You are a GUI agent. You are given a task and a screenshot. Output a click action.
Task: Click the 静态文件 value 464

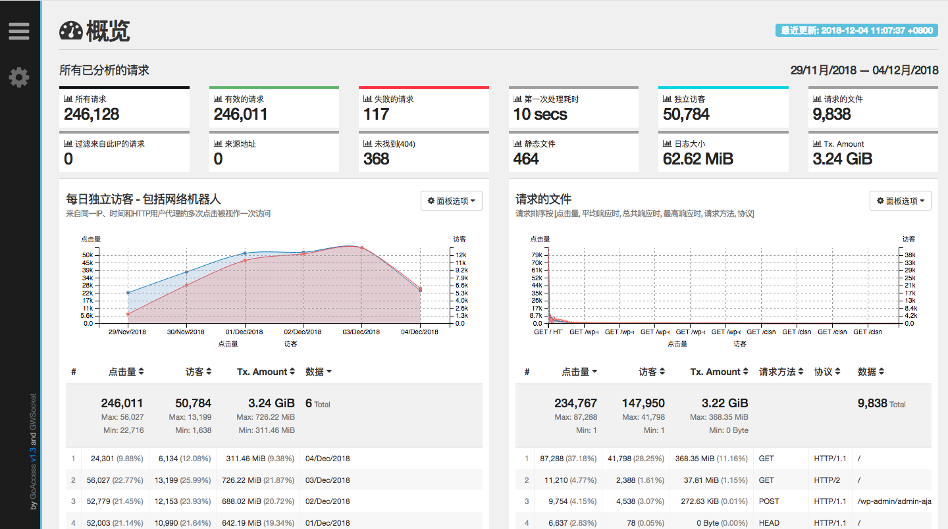coord(526,159)
